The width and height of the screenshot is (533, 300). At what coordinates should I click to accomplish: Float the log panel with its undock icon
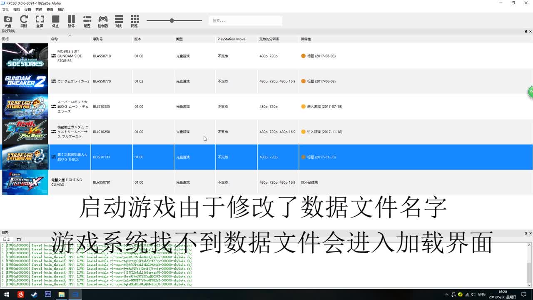(526, 233)
